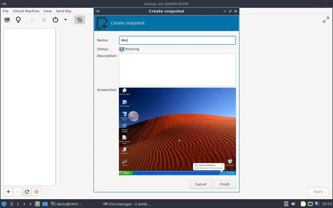Click the Running status monitor icon

tap(121, 49)
